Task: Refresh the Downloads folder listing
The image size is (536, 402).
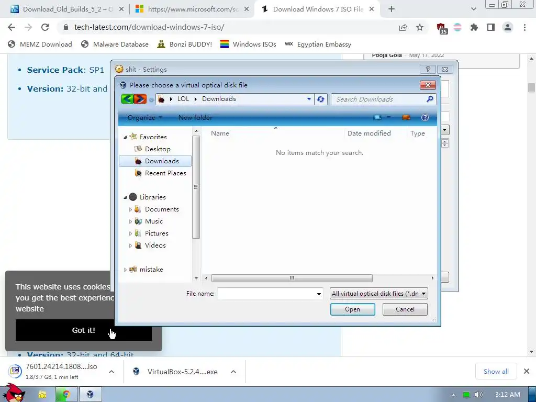Action: pyautogui.click(x=321, y=99)
